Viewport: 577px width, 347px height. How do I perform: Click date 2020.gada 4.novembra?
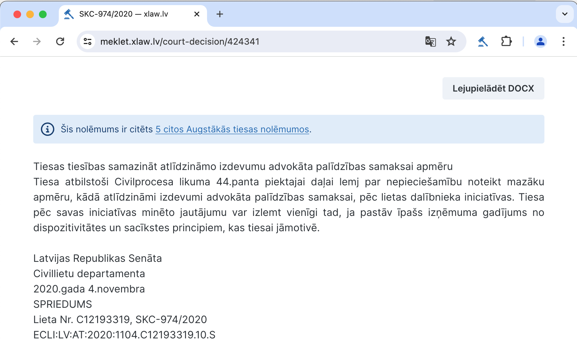coord(89,289)
